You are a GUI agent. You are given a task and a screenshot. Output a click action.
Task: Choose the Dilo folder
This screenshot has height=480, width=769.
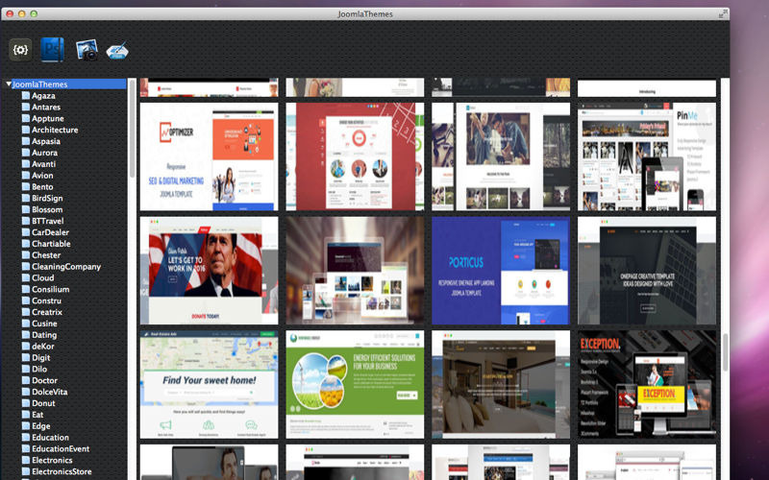[x=39, y=369]
